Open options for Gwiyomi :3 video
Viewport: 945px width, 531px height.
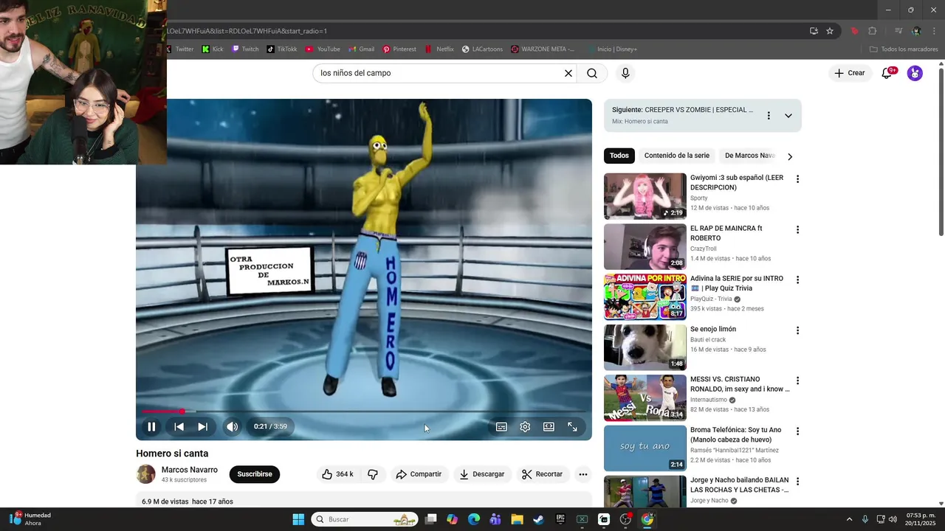tap(797, 179)
